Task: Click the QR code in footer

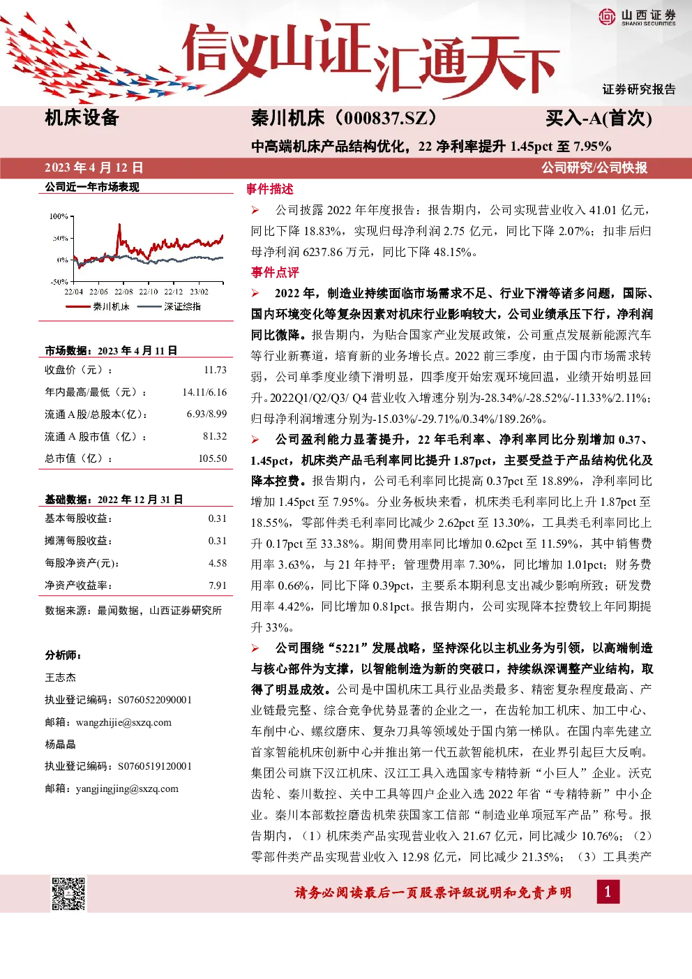Action: pyautogui.click(x=69, y=893)
